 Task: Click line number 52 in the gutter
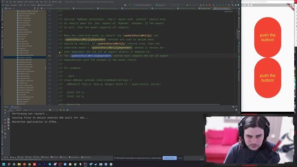click(50, 56)
